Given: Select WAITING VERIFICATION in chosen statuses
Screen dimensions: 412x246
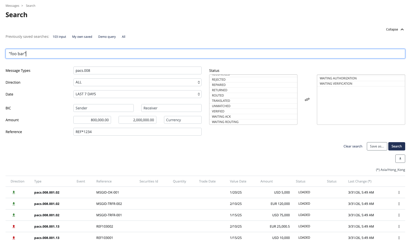Looking at the screenshot, I should [361, 84].
